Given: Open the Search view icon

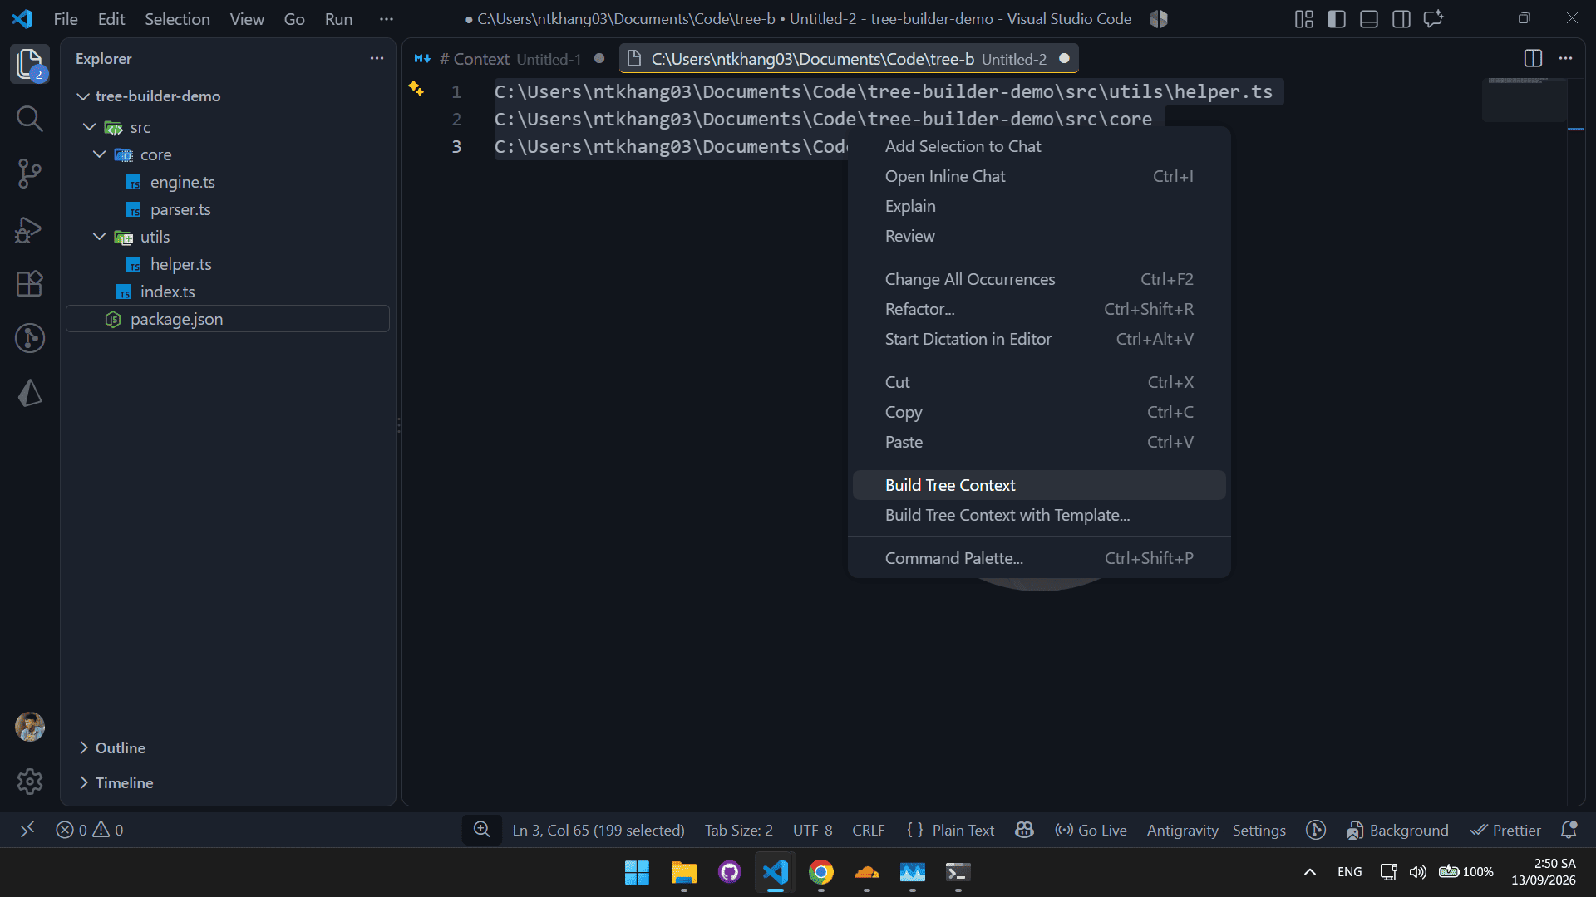Looking at the screenshot, I should coord(30,119).
